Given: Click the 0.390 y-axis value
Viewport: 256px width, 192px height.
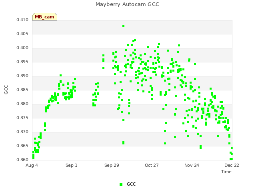Looking at the screenshot, I should [22, 76].
